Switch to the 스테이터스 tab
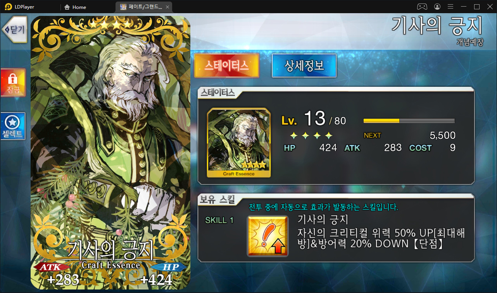The width and height of the screenshot is (497, 293). (226, 65)
